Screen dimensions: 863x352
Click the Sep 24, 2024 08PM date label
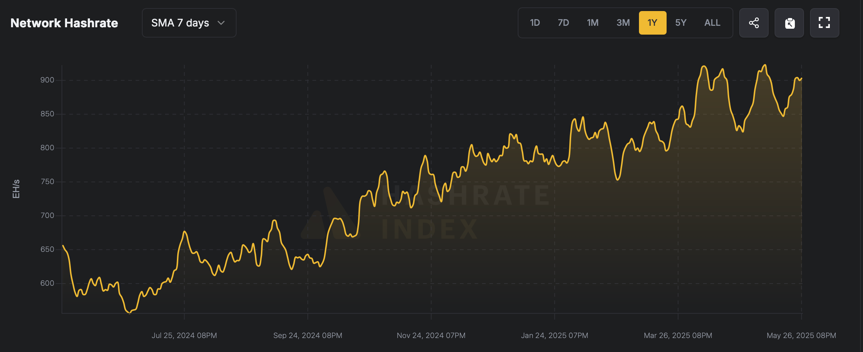(x=308, y=335)
